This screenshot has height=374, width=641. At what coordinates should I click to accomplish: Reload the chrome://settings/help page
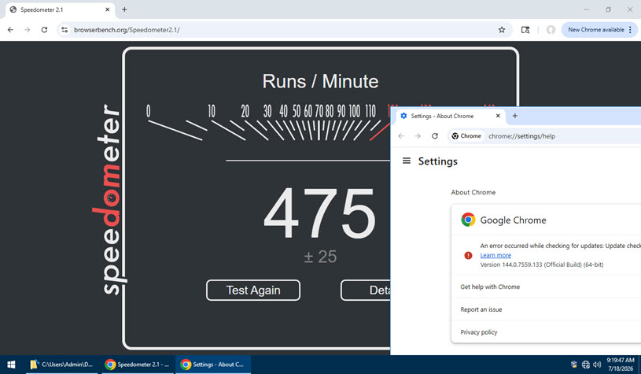[x=435, y=136]
